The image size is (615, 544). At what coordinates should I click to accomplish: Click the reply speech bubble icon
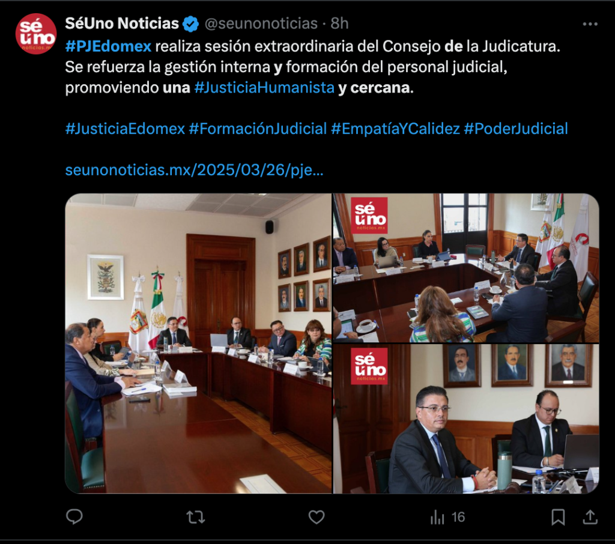(74, 516)
